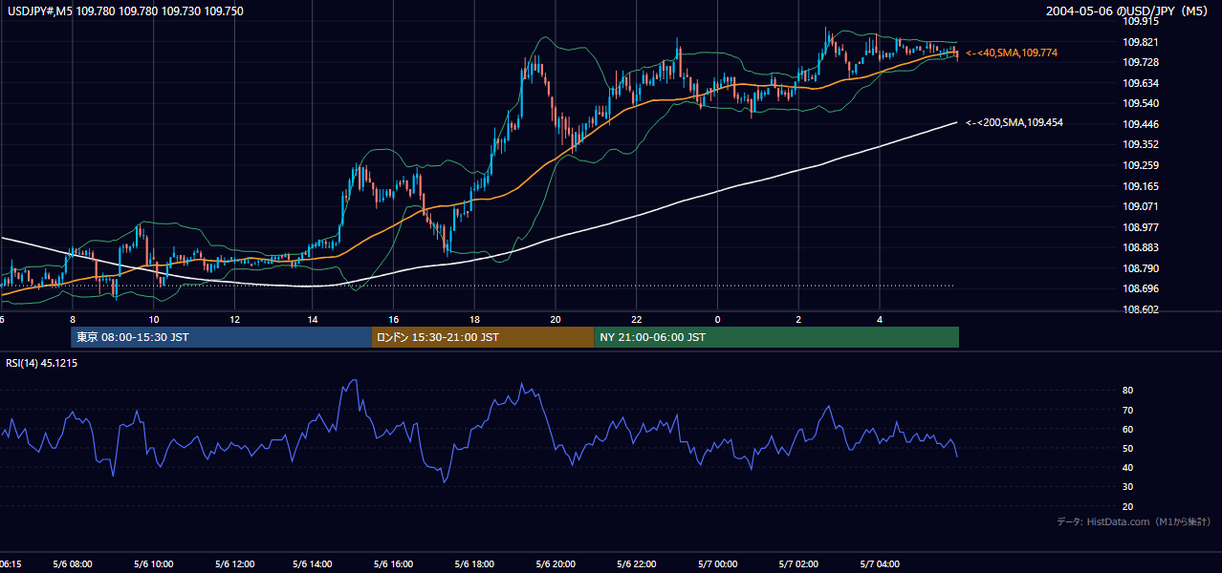
Task: Click hour 0 label under price chart
Action: [717, 320]
